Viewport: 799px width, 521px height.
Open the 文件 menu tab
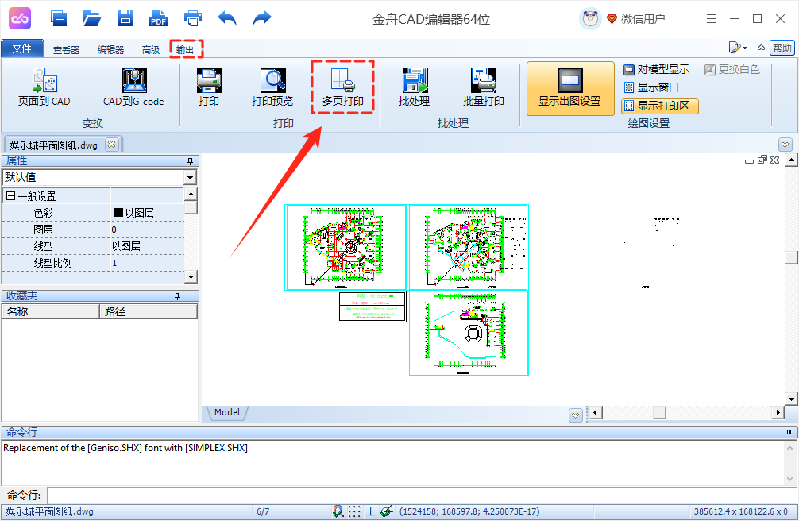pos(22,49)
